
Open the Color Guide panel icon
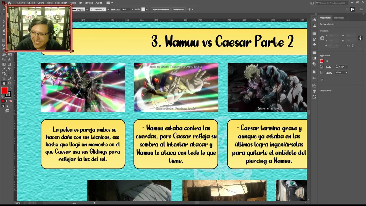(314, 25)
